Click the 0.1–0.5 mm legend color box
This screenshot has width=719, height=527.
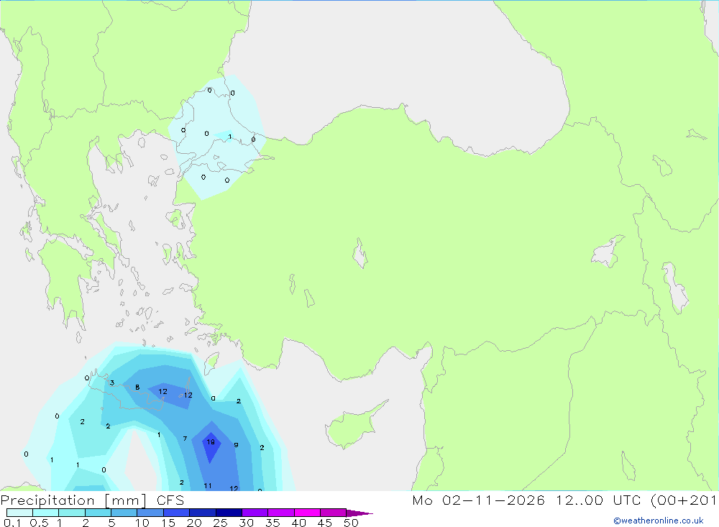pos(19,513)
